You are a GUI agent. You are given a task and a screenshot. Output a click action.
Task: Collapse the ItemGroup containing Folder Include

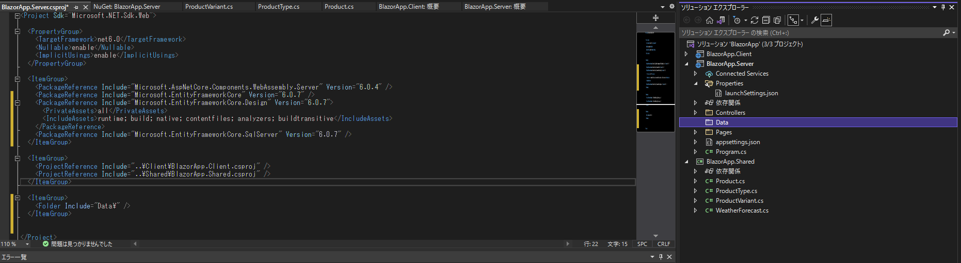click(x=17, y=198)
